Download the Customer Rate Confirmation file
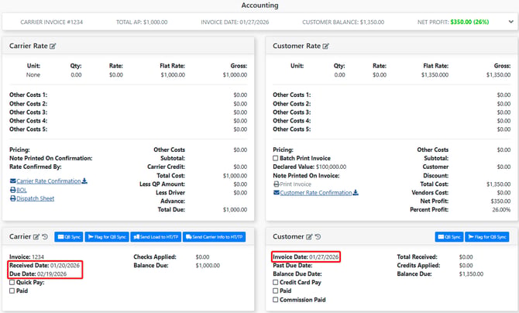The image size is (519, 313). [x=356, y=192]
